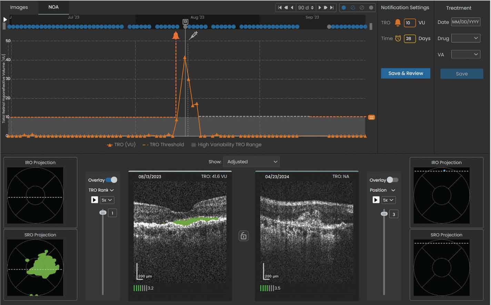491x305 pixels.
Task: Expand the VA dropdown
Action: click(465, 54)
